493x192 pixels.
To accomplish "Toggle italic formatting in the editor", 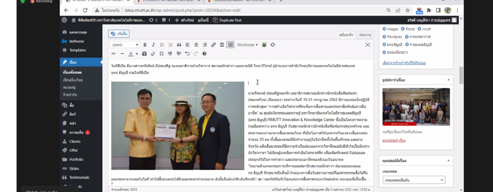I will click(153, 45).
